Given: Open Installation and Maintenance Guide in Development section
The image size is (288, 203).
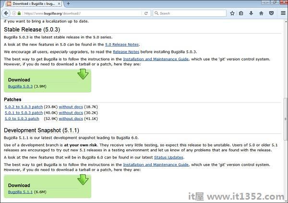Looking at the screenshot, I should pyautogui.click(x=156, y=165).
